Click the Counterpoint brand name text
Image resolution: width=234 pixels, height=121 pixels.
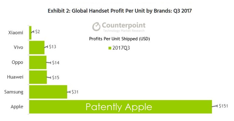click(x=123, y=25)
